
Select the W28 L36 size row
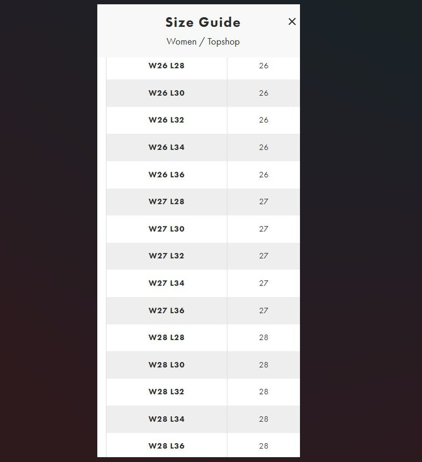click(167, 446)
